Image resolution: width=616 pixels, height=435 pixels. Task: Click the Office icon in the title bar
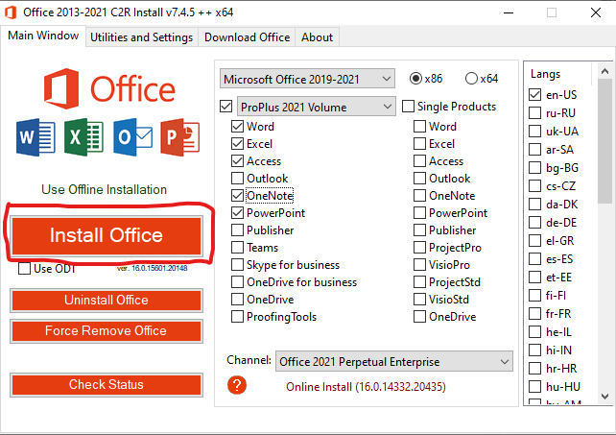[11, 12]
